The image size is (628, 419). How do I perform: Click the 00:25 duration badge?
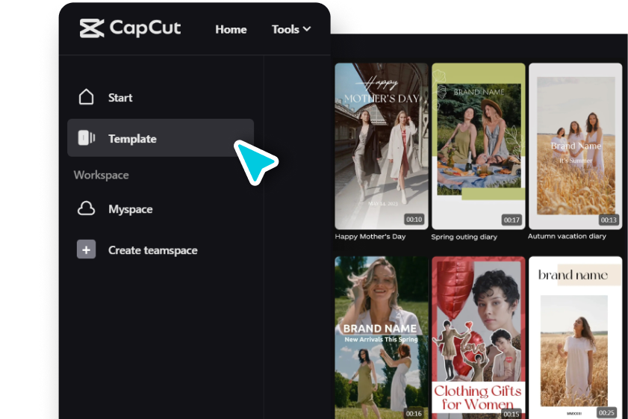tap(606, 412)
